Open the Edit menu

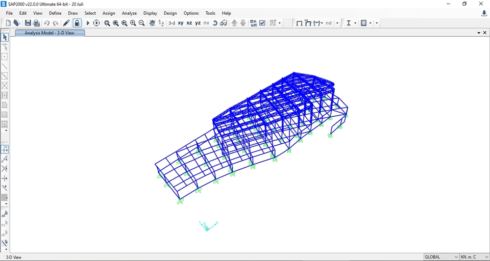(x=23, y=13)
